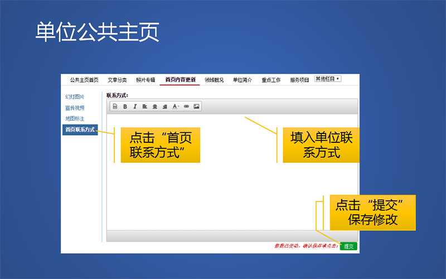446x279 pixels.
Task: Expand the 其他栏目 dropdown
Action: [x=328, y=79]
